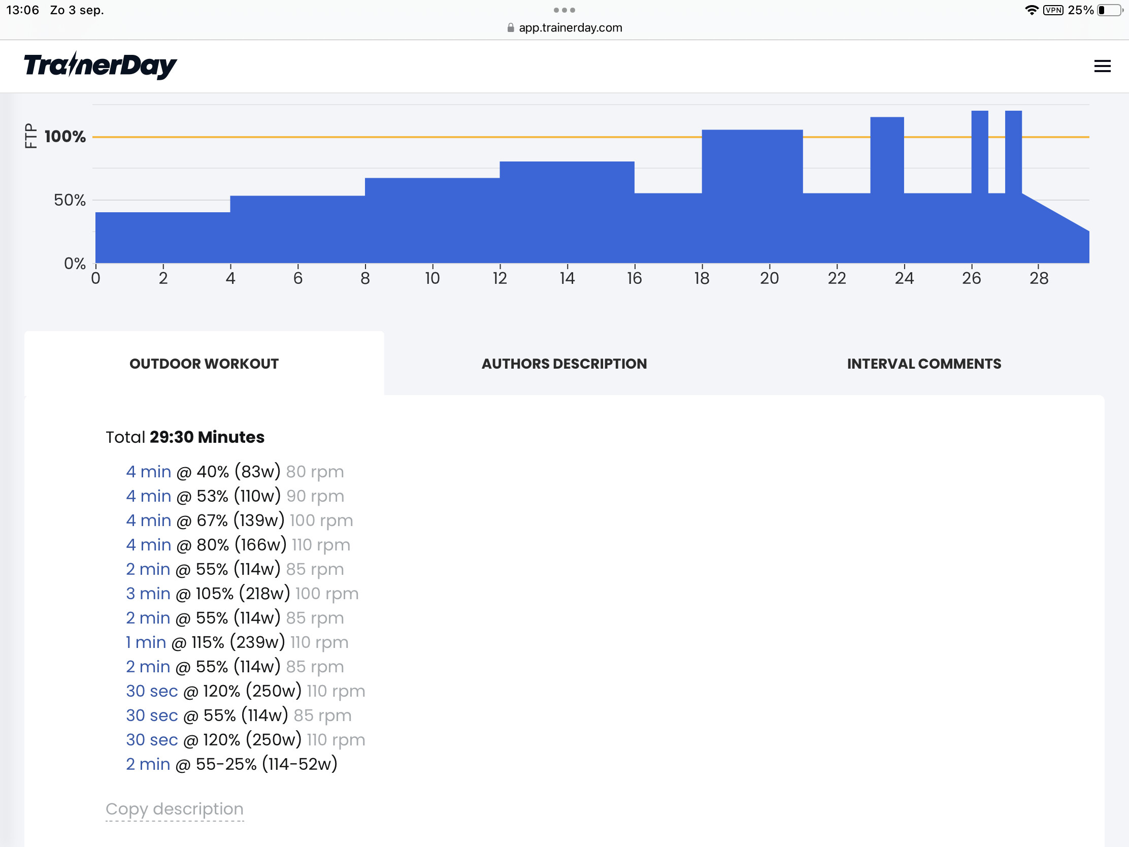Click the '1 min @ 115% (239w)' interval line

237,642
